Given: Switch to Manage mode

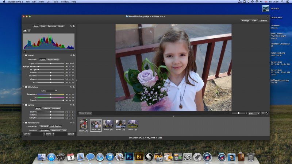Looking at the screenshot, I should (245, 21).
